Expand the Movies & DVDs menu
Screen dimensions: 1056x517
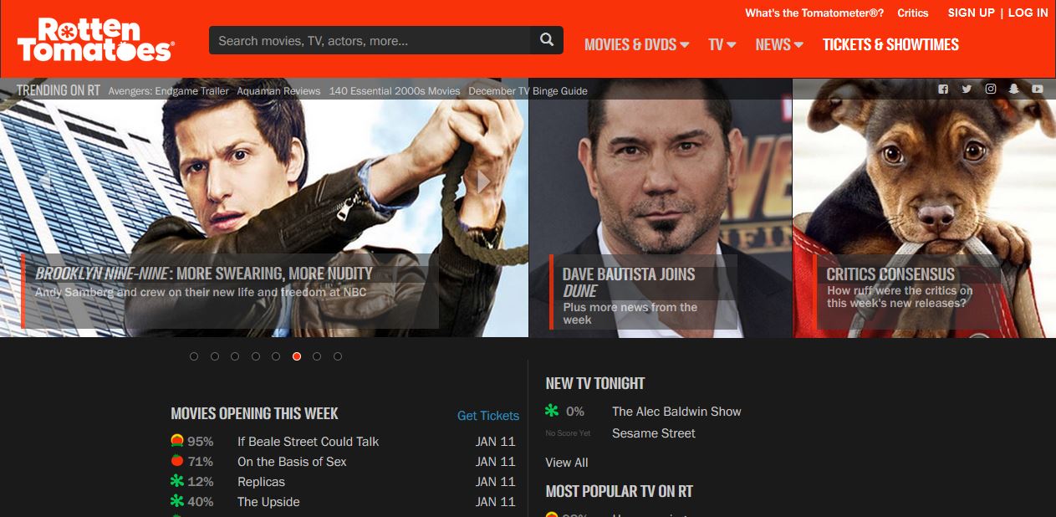(x=636, y=44)
